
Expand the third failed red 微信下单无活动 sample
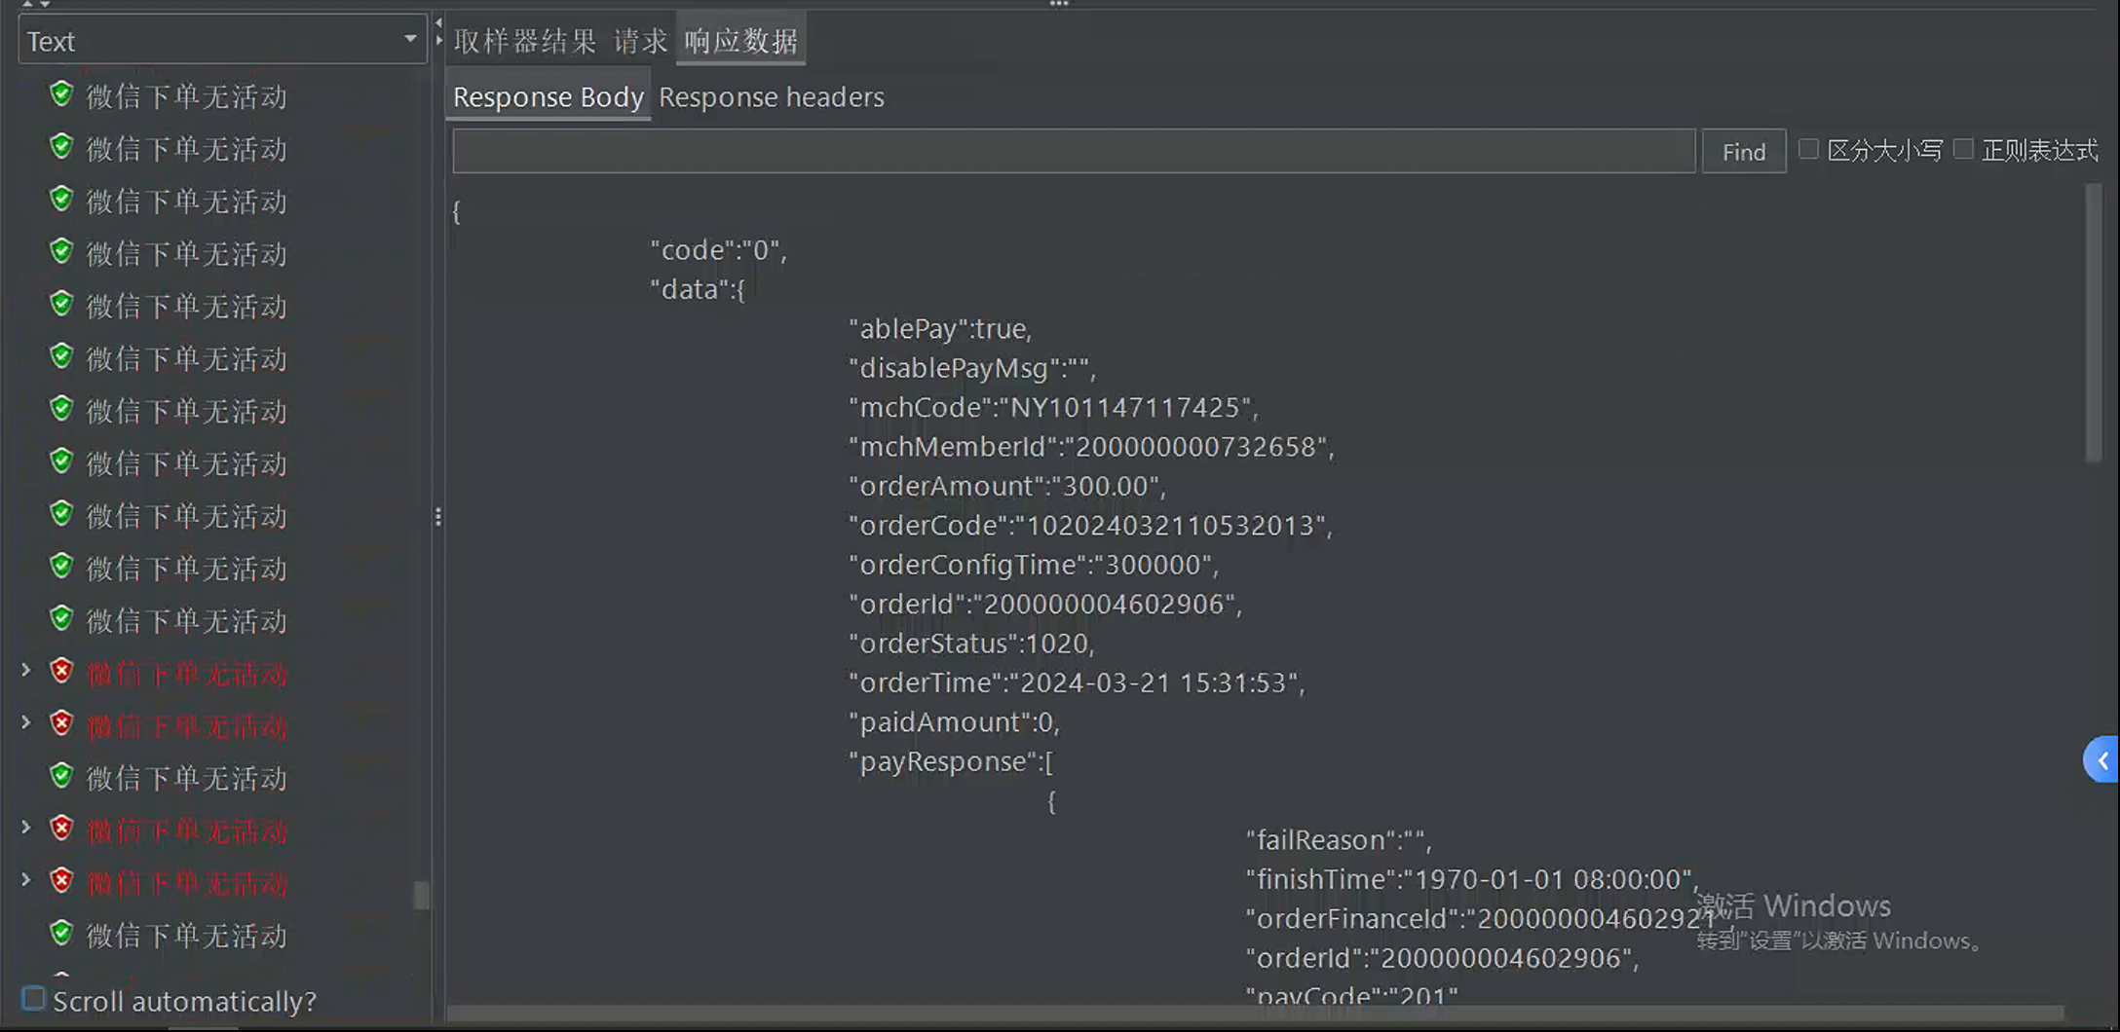pyautogui.click(x=26, y=828)
